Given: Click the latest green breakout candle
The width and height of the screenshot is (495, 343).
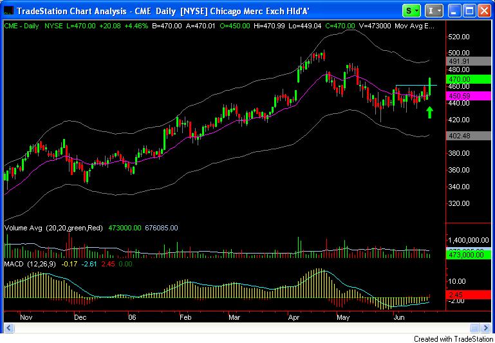Looking at the screenshot, I should 430,86.
